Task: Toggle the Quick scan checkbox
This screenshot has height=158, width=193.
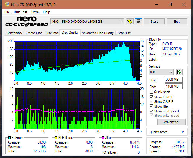Action: click(x=151, y=92)
